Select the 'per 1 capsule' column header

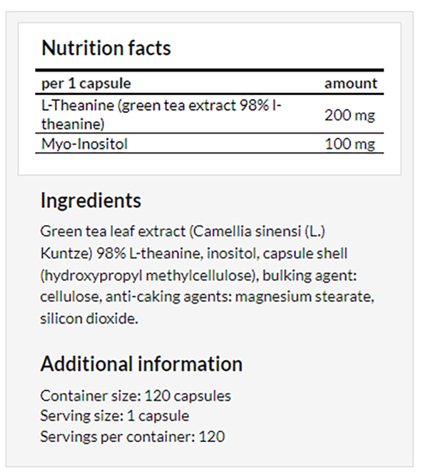(86, 84)
